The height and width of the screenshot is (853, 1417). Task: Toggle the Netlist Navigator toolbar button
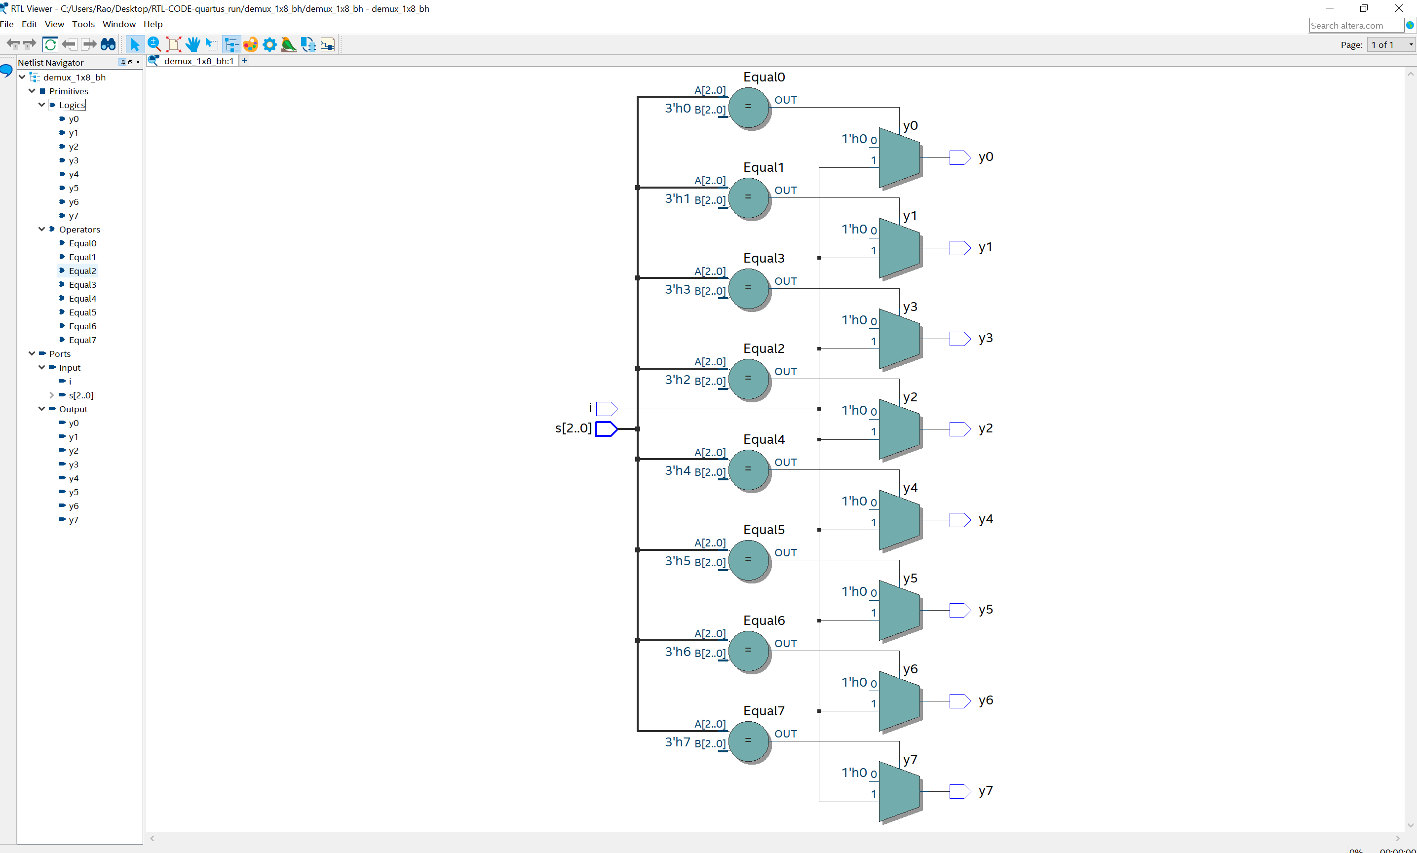click(231, 44)
